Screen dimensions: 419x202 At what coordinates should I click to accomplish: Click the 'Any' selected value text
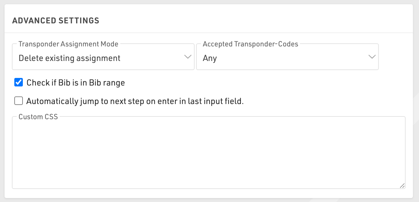click(210, 58)
